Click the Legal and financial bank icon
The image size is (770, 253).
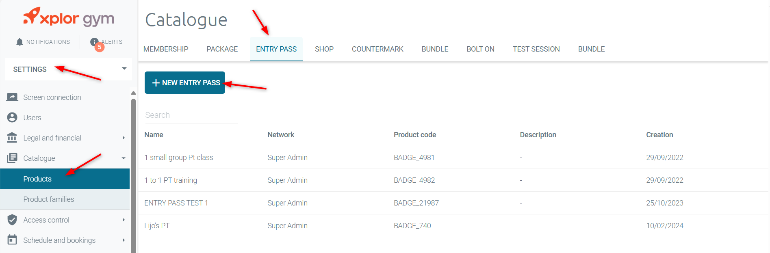[12, 138]
